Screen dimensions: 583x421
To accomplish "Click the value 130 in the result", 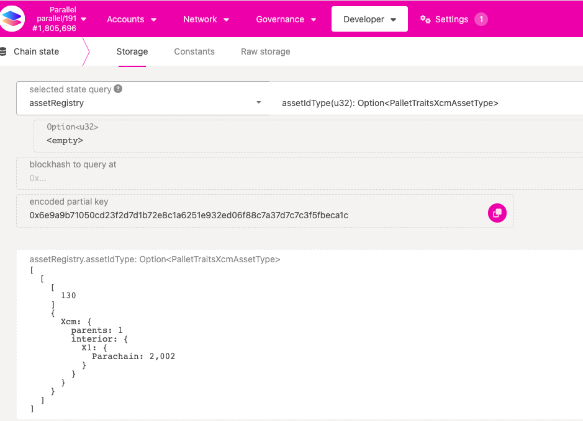I will click(x=68, y=296).
